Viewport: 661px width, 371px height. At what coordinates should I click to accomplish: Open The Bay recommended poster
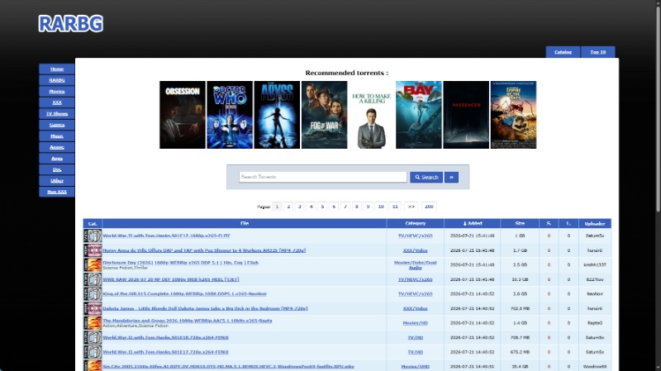tap(419, 115)
